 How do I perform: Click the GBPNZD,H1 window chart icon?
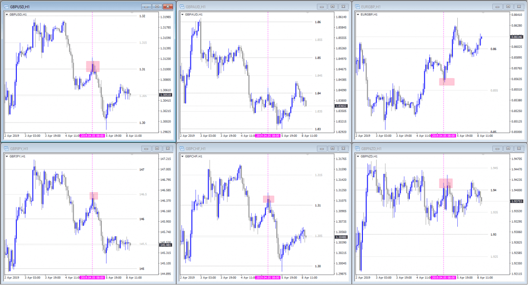click(x=357, y=148)
